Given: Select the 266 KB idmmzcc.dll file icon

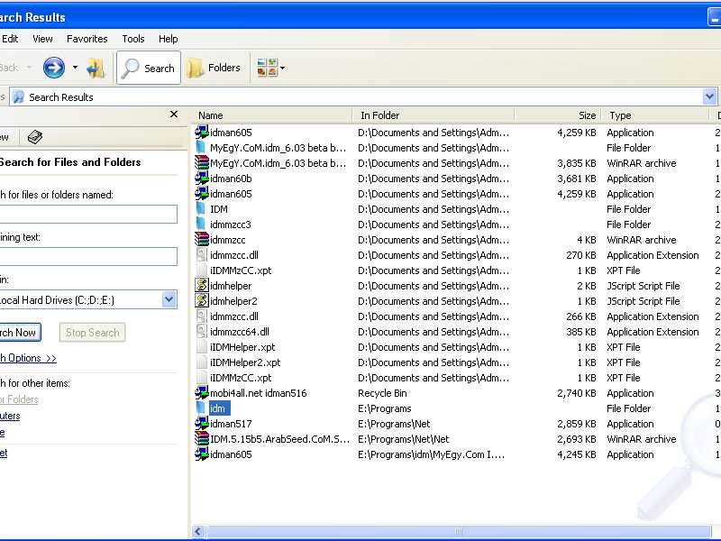Looking at the screenshot, I should click(x=201, y=316).
